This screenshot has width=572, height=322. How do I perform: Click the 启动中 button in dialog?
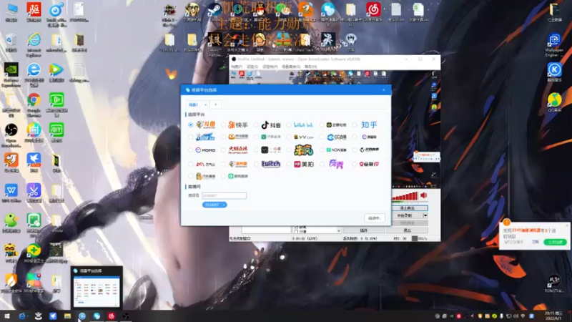point(374,218)
